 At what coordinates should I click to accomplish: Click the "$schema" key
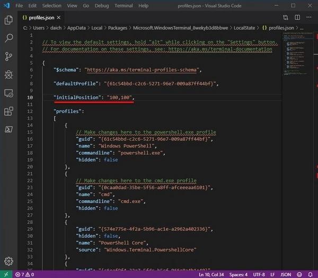(x=66, y=70)
